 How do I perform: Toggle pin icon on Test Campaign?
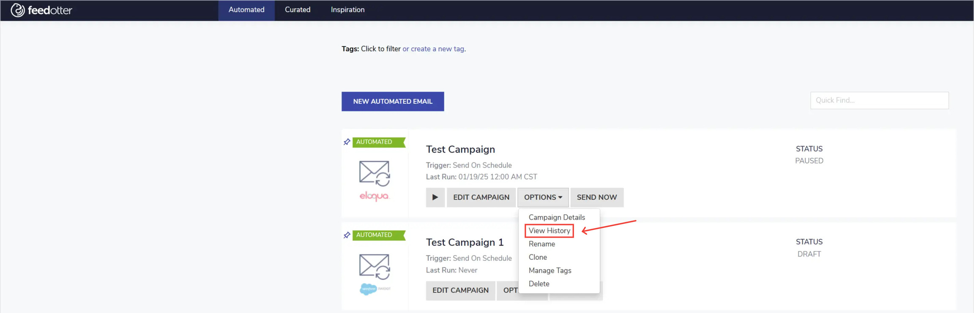(x=347, y=142)
